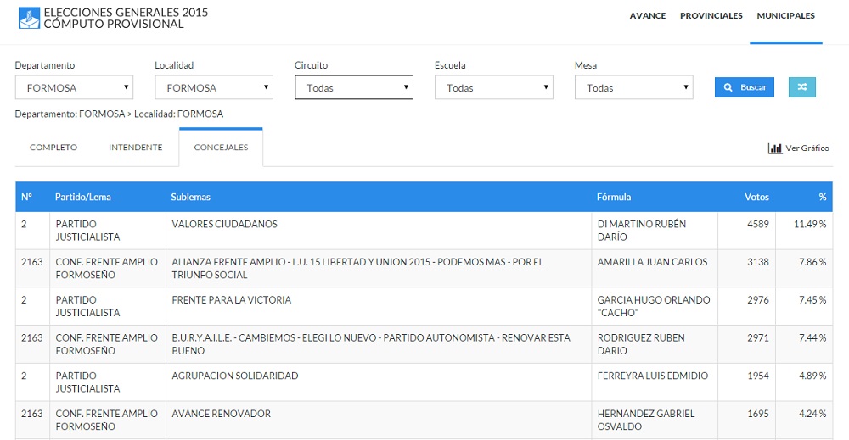The width and height of the screenshot is (849, 440).
Task: Click the 3138 votes value
Action: tap(758, 262)
